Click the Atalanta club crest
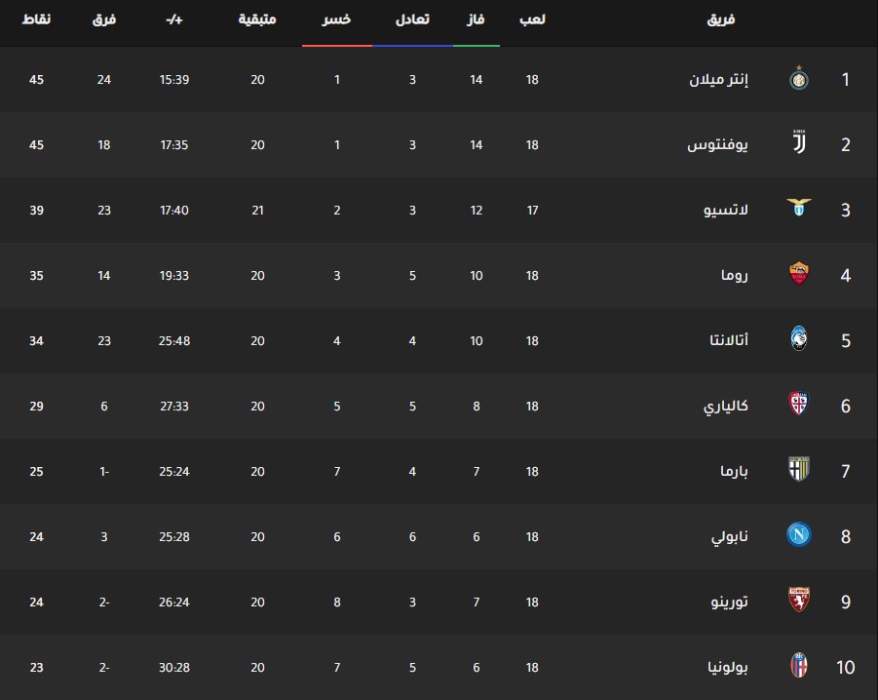This screenshot has width=878, height=700. pyautogui.click(x=799, y=340)
